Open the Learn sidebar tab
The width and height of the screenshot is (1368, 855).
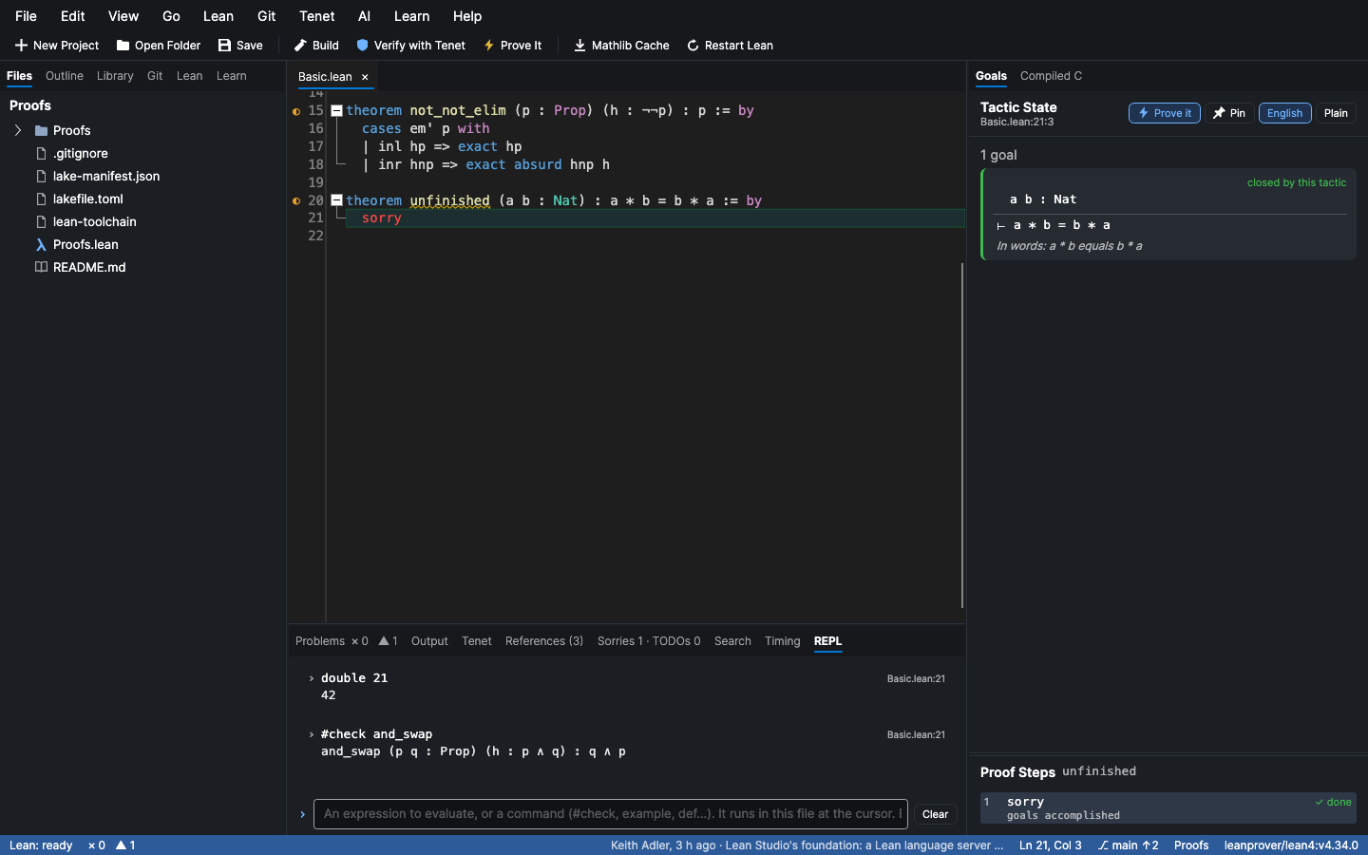click(x=231, y=76)
